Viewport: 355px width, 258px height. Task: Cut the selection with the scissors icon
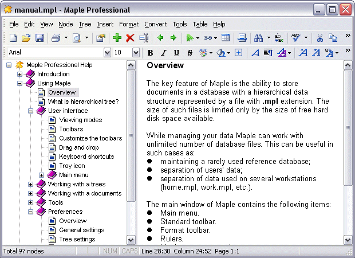[x=319, y=38]
